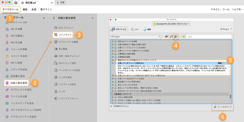Close the すべてのツール panel
244x122 pixels.
(44, 18)
